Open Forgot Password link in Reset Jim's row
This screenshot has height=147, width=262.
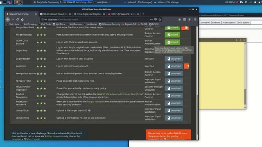(x=96, y=102)
